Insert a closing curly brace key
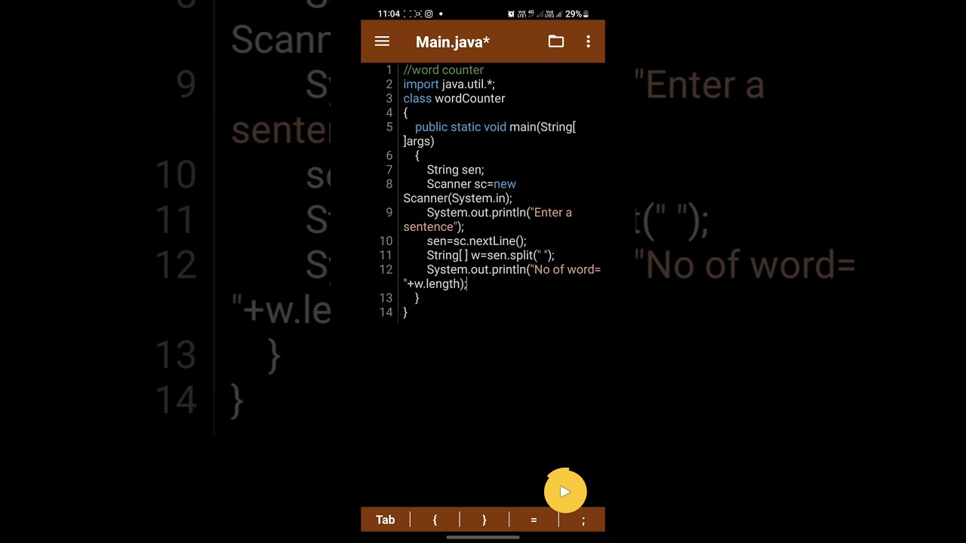 click(484, 520)
